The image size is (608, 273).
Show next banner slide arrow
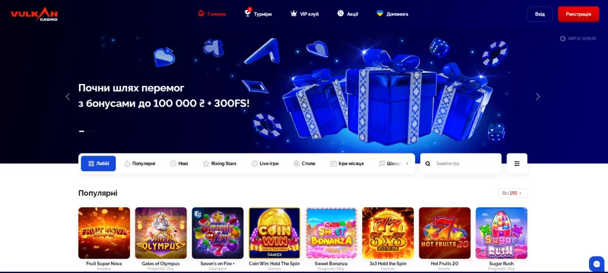click(537, 97)
